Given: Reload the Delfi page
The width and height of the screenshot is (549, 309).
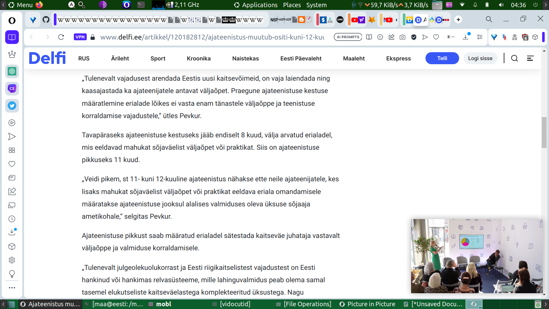Looking at the screenshot, I should (61, 37).
